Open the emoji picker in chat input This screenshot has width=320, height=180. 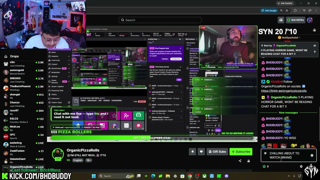(312, 155)
